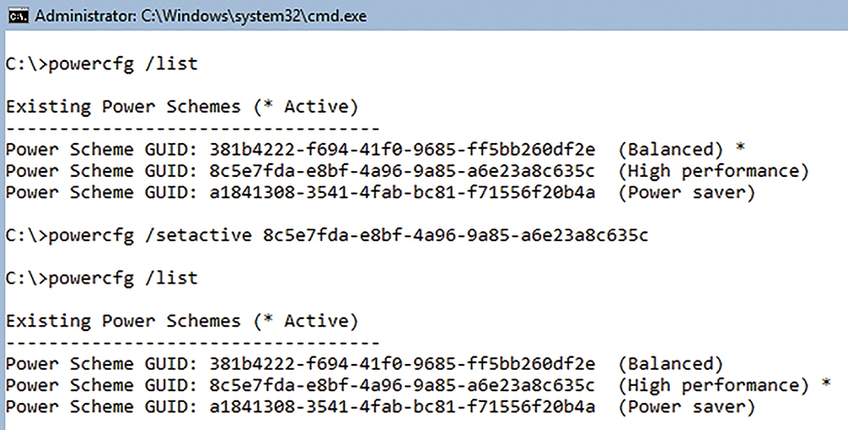Click the active asterisk beside first '(Balanced)'
The height and width of the screenshot is (430, 848).
[740, 146]
